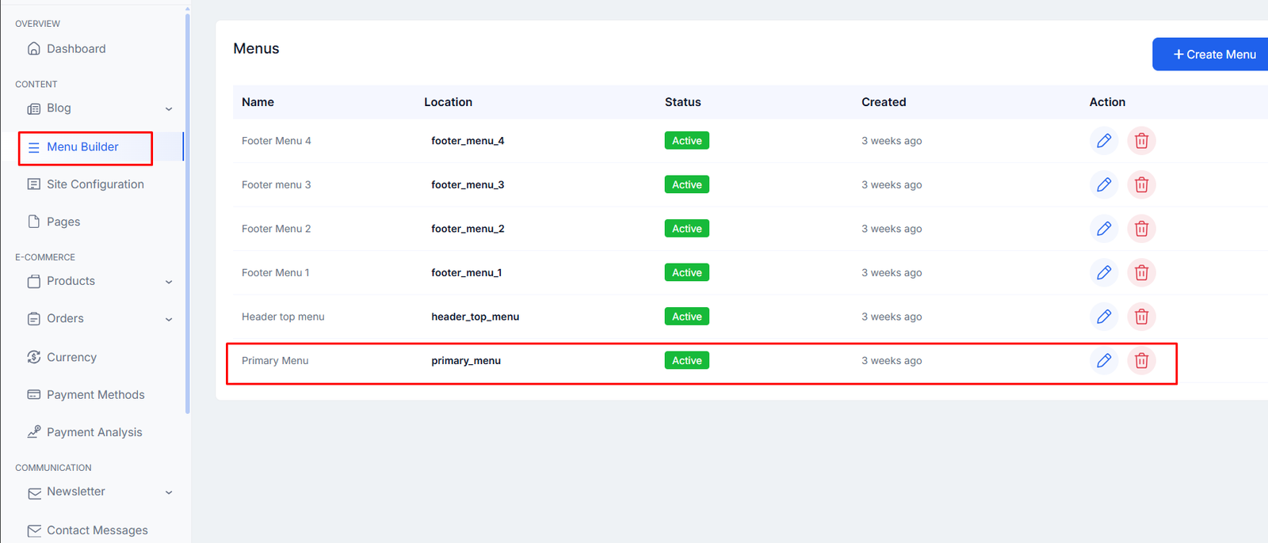Open Payment Methods page
This screenshot has height=543, width=1268.
click(96, 394)
